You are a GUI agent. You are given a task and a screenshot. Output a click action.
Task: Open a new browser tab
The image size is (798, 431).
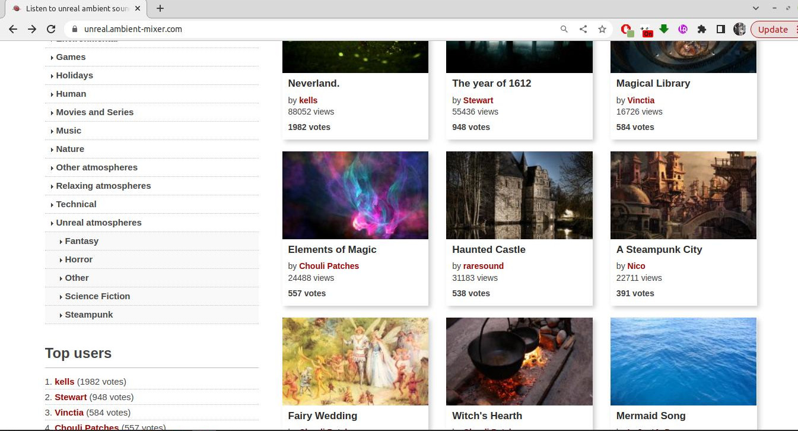[160, 8]
